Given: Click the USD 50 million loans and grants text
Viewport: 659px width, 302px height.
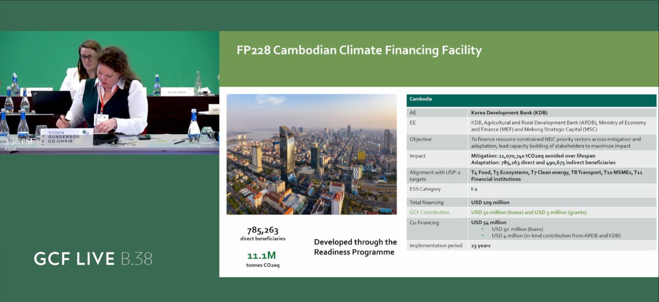Looking at the screenshot, I should pos(528,212).
